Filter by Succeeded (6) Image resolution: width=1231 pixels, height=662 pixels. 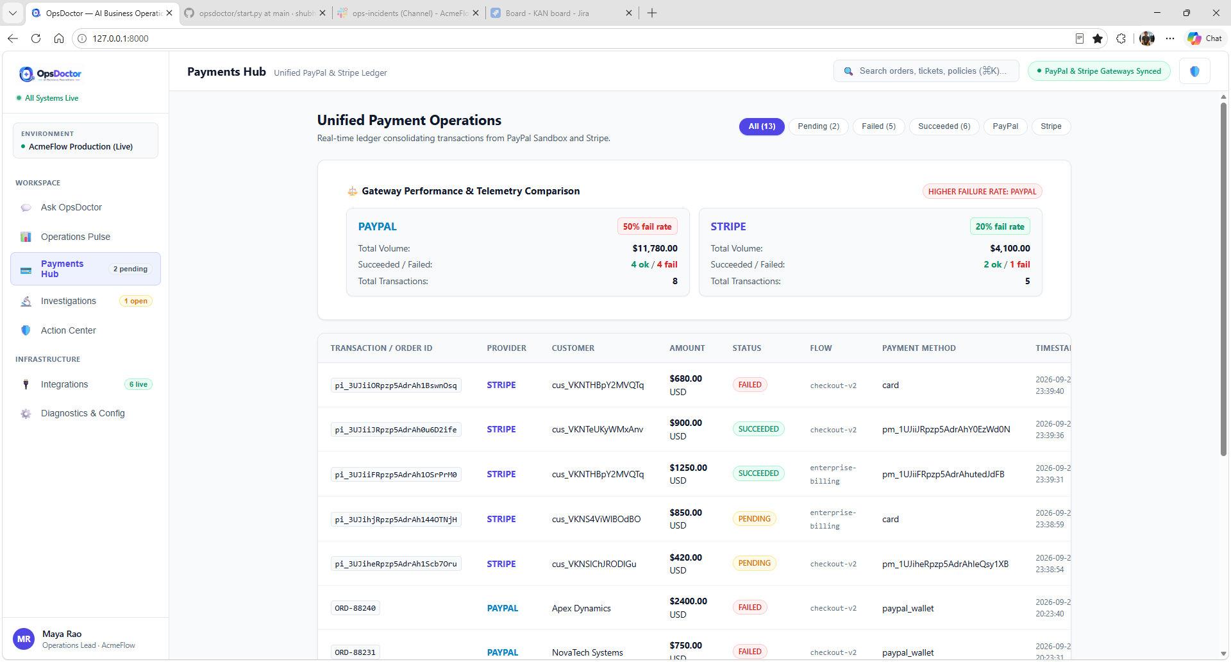click(944, 126)
